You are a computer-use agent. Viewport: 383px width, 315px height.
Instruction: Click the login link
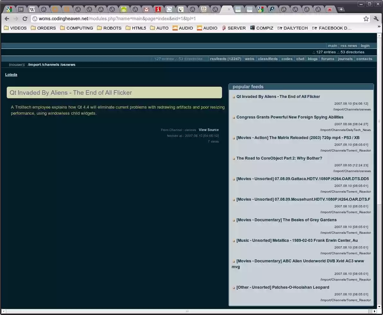(x=365, y=46)
